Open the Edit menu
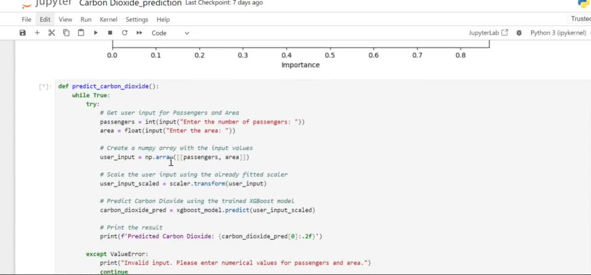This screenshot has width=591, height=275. coord(45,19)
